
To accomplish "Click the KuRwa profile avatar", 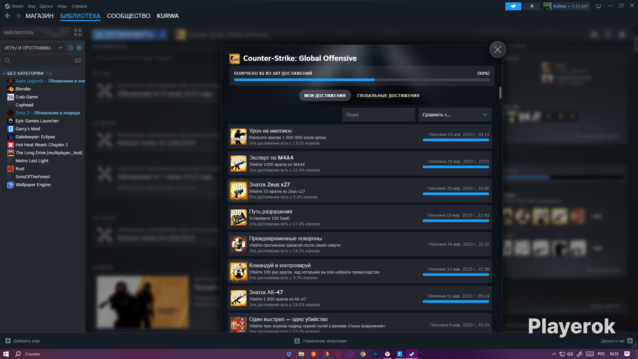I will click(x=547, y=6).
